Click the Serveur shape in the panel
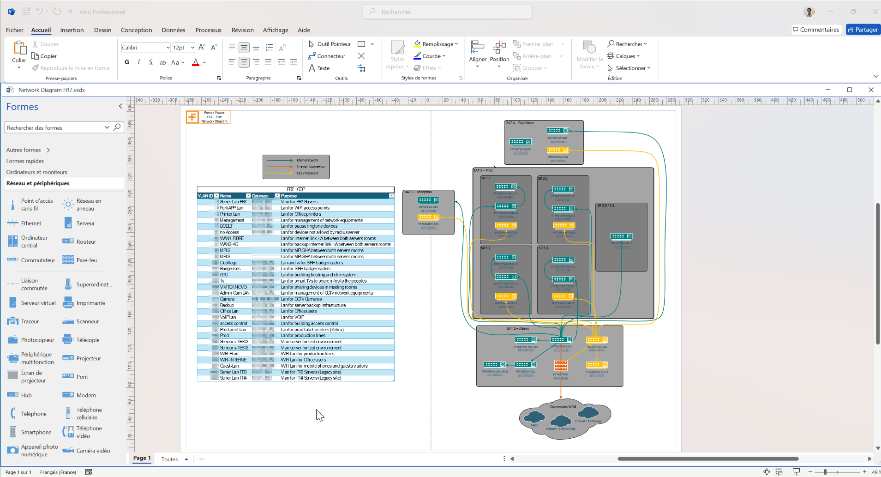This screenshot has width=881, height=477. 68,223
